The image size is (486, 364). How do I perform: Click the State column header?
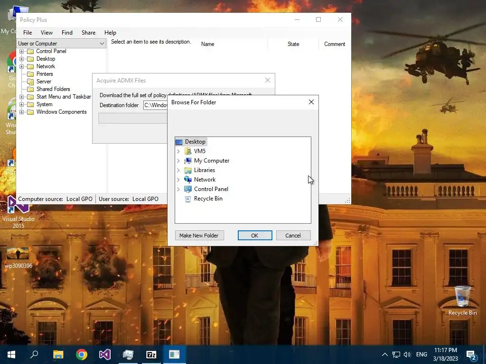pyautogui.click(x=293, y=44)
